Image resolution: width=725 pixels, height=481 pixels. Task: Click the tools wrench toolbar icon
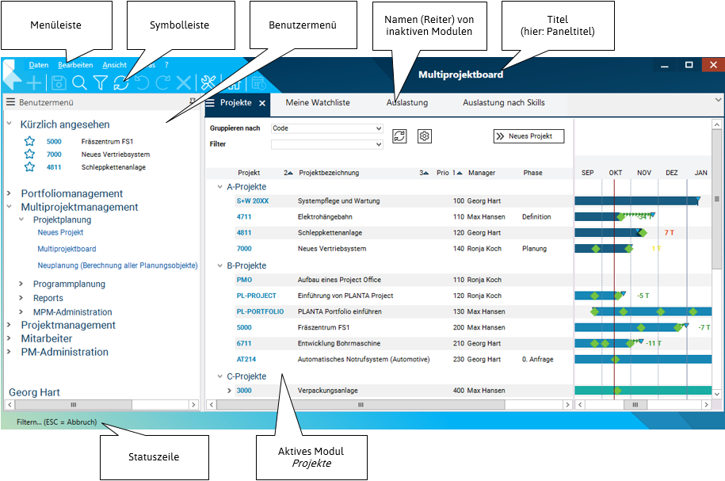coord(208,82)
